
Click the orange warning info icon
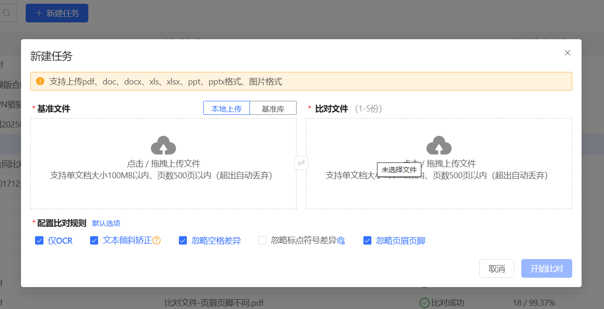40,81
